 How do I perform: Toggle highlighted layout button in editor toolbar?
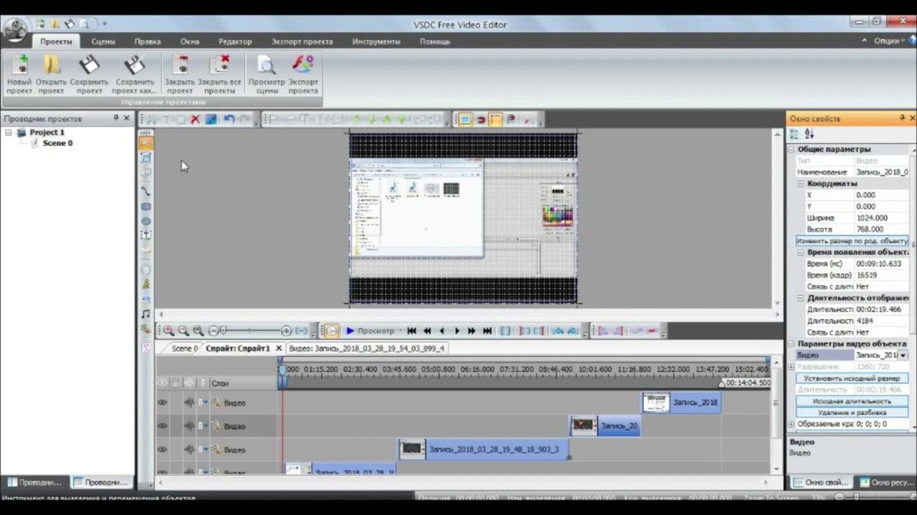465,119
